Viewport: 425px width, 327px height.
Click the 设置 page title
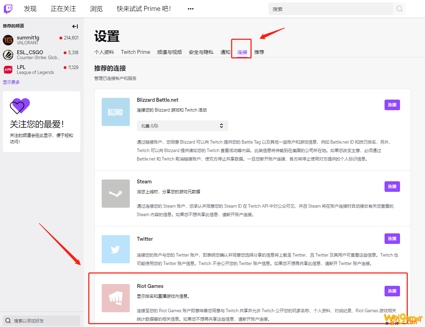click(107, 36)
